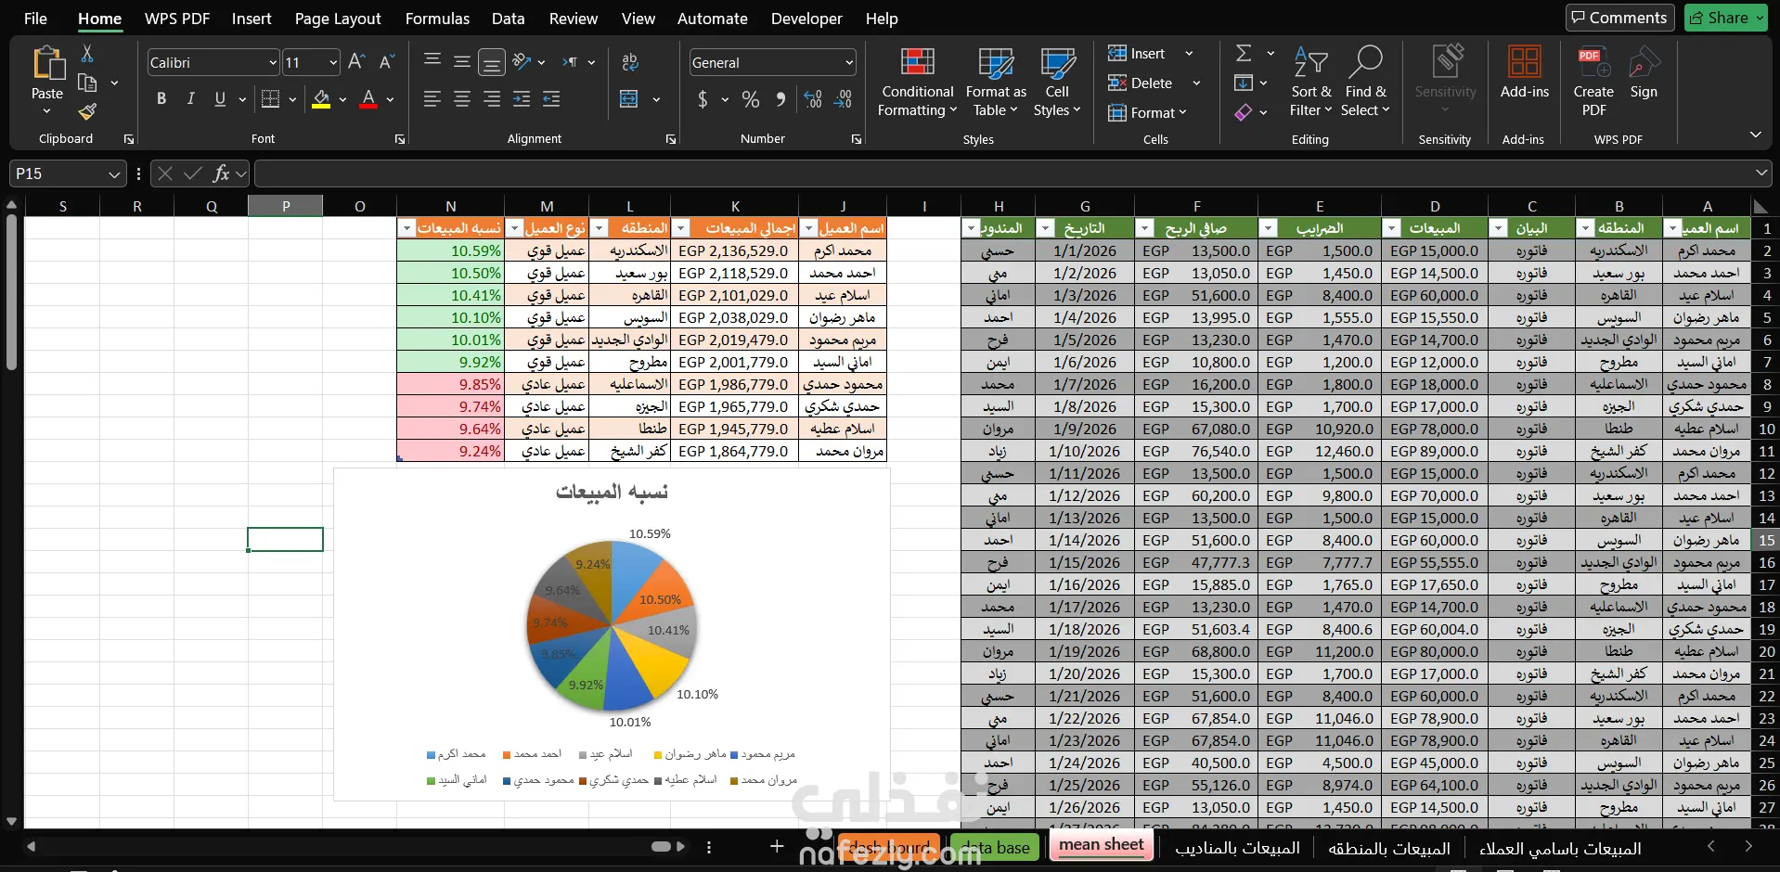The height and width of the screenshot is (872, 1780).
Task: Open the File menu
Action: click(x=35, y=19)
